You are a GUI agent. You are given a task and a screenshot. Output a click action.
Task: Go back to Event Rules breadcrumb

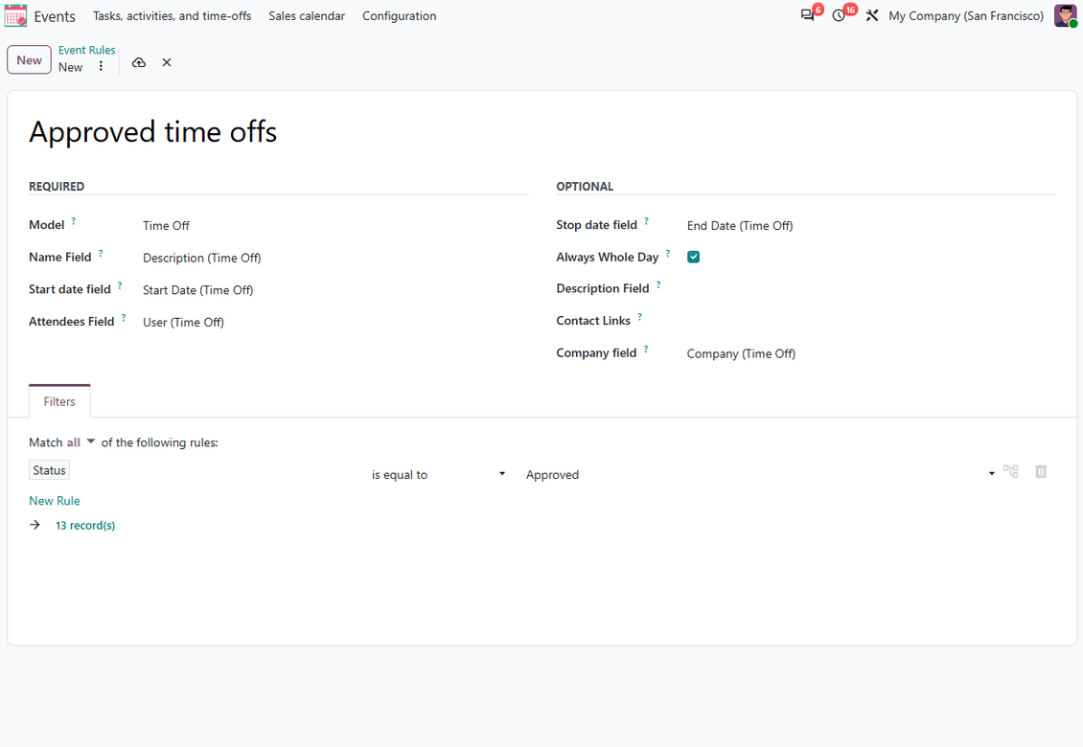click(x=87, y=50)
